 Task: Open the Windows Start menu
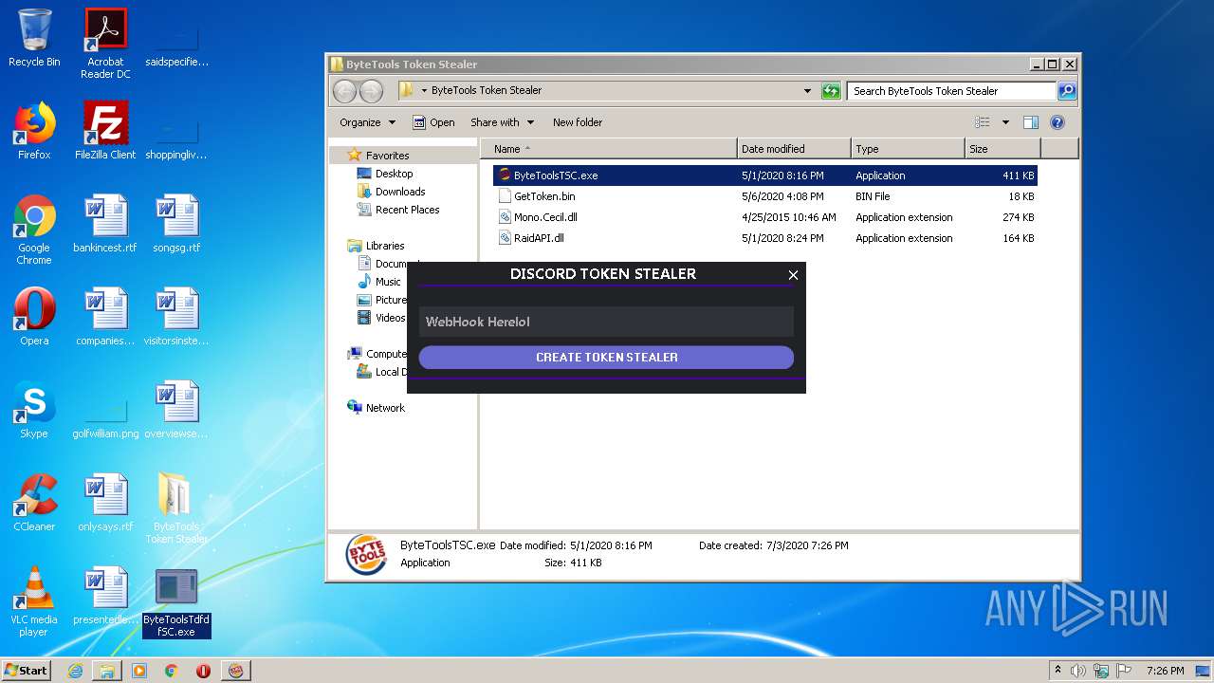27,671
